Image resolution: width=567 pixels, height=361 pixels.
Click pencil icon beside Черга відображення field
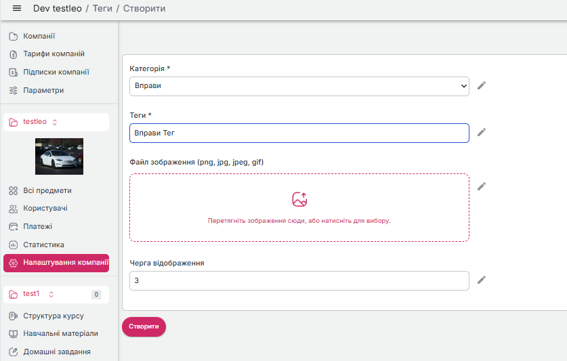pyautogui.click(x=482, y=280)
